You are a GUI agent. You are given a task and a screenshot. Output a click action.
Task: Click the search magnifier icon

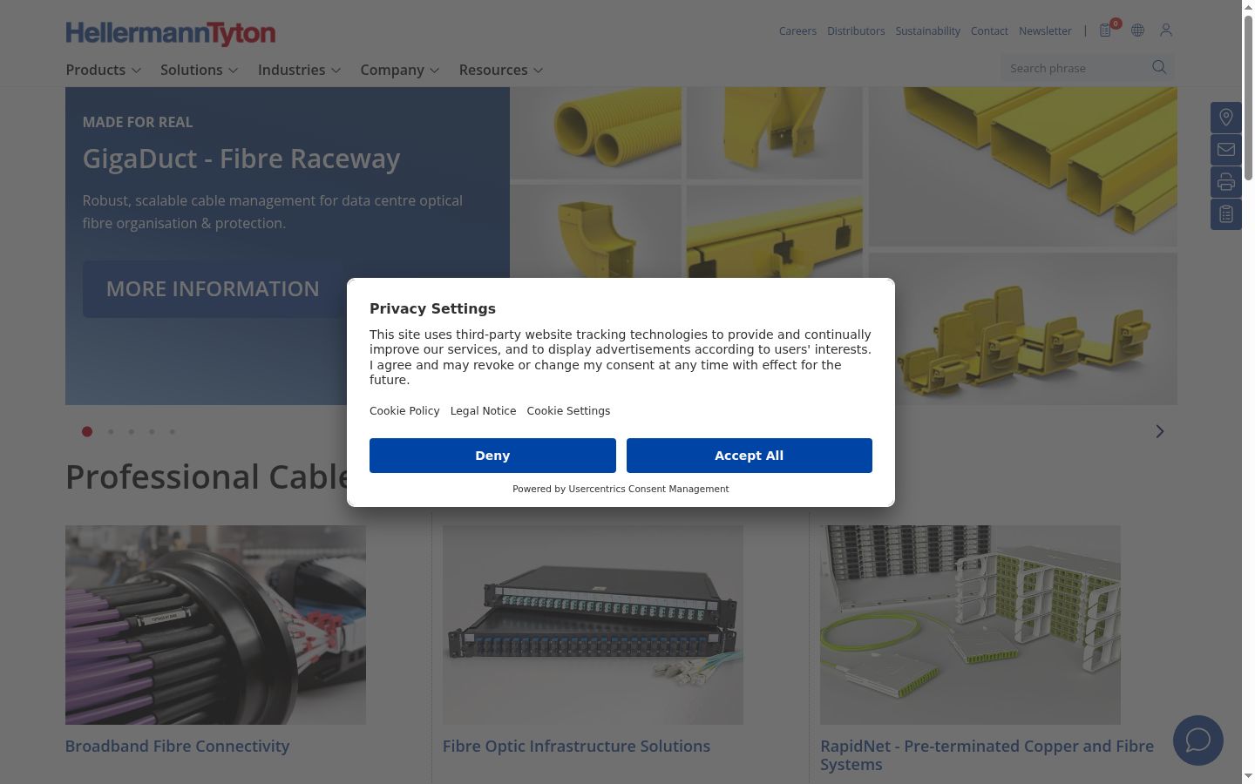click(1159, 67)
